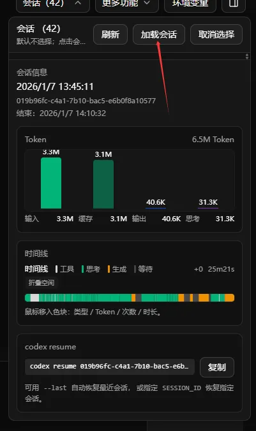Viewport: 256px width, 431px height.
Task: Click the 默认不选择 hint text
Action: [x=51, y=41]
